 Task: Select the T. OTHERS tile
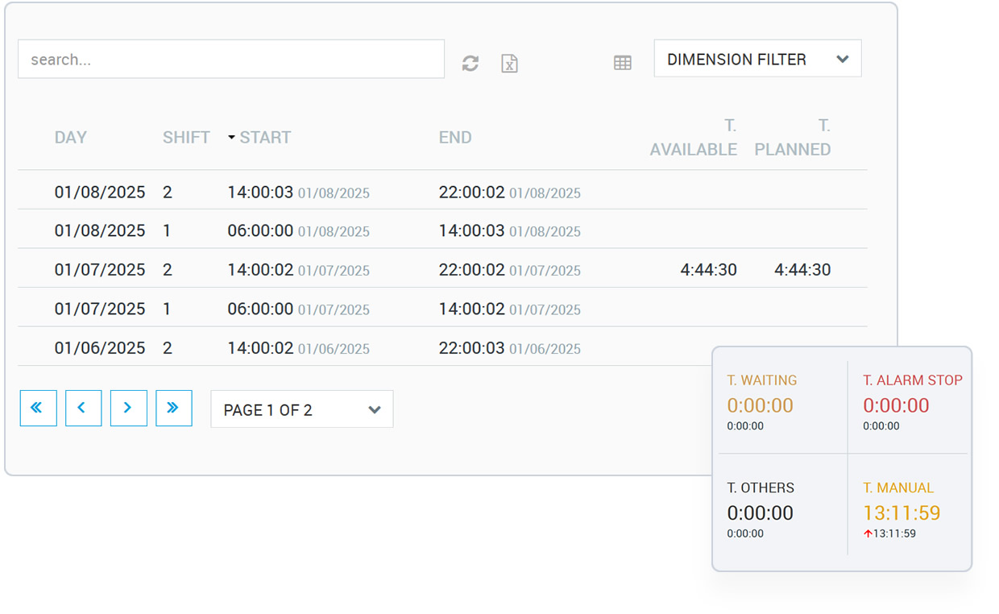781,509
